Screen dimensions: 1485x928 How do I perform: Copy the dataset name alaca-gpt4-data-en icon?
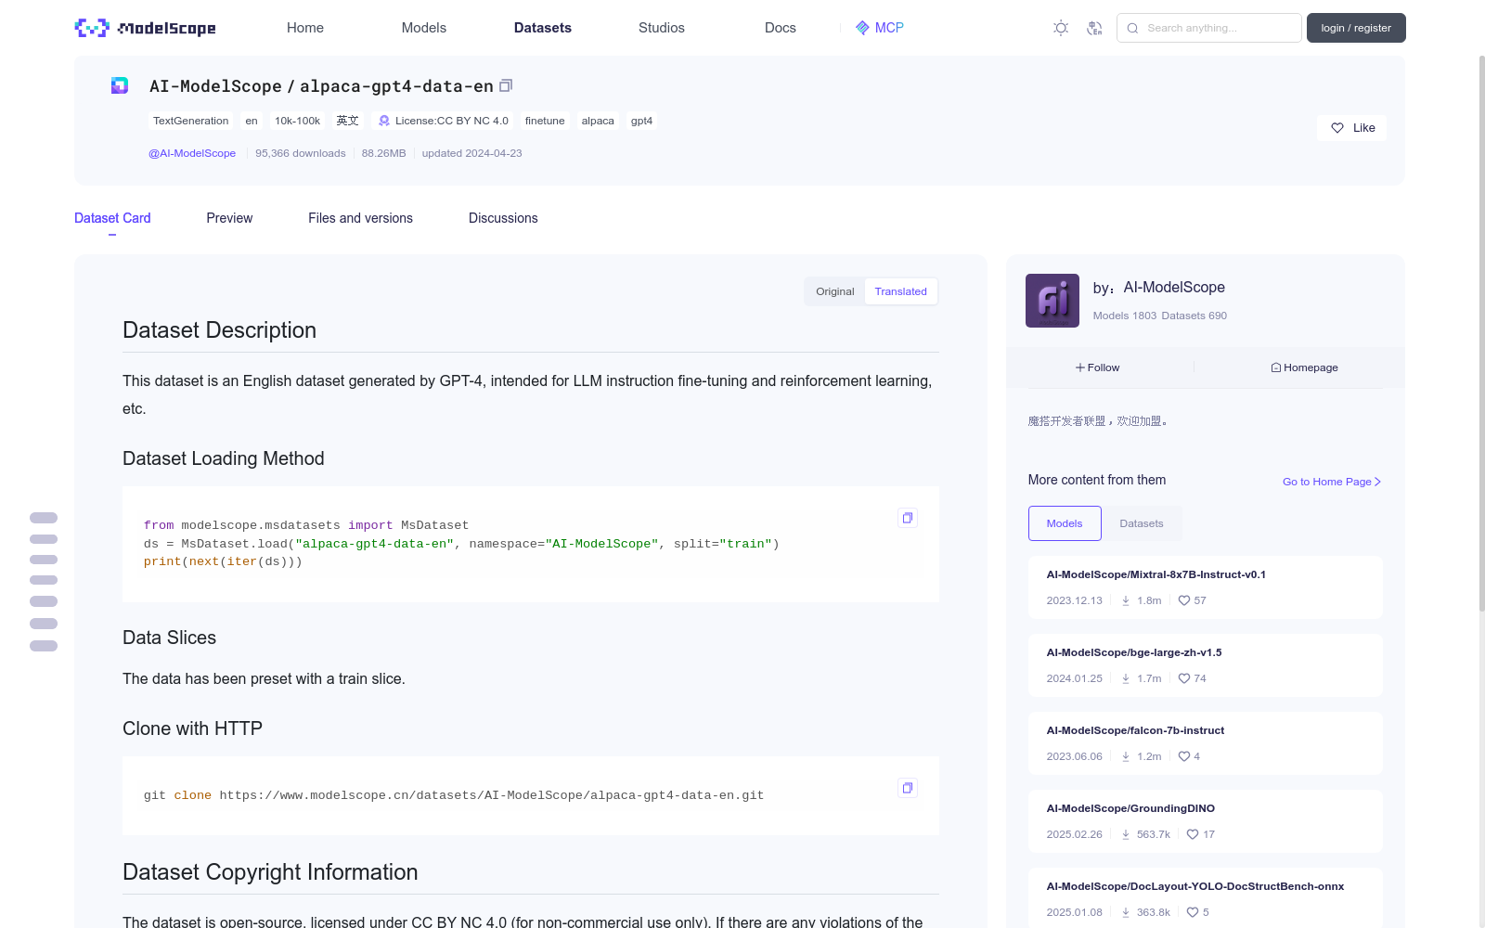[x=506, y=85]
